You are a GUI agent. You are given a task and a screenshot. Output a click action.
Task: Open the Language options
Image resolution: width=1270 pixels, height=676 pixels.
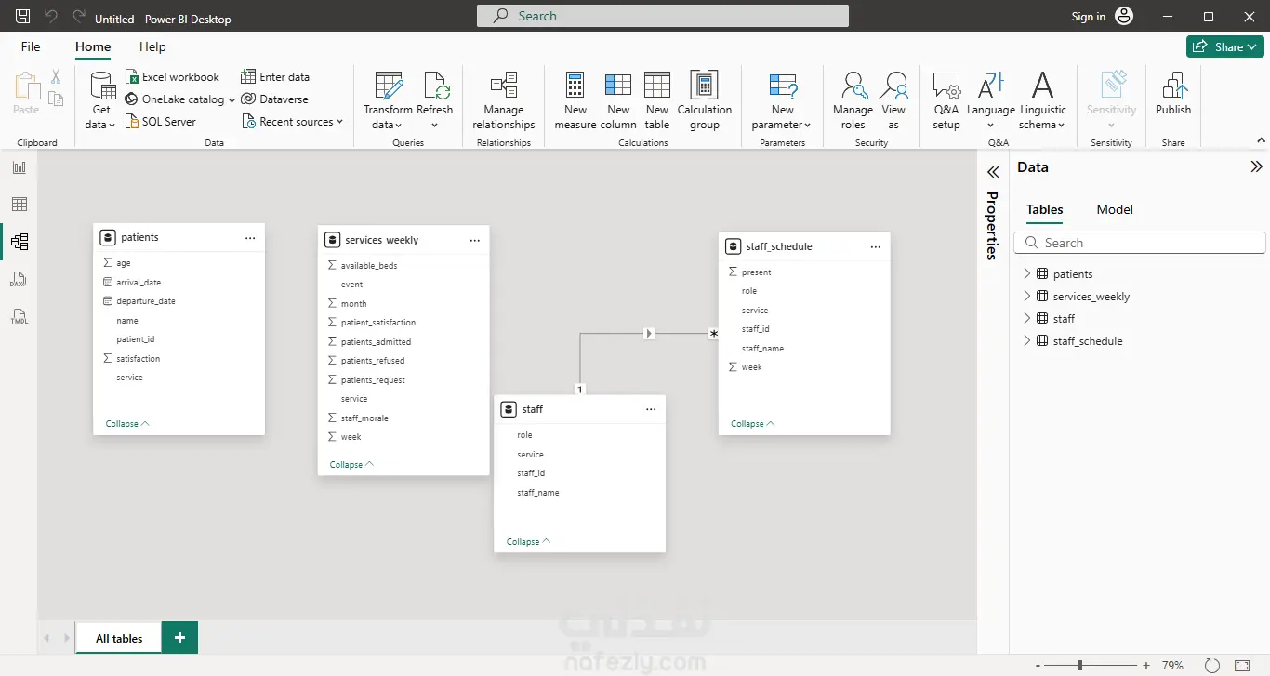pyautogui.click(x=991, y=100)
